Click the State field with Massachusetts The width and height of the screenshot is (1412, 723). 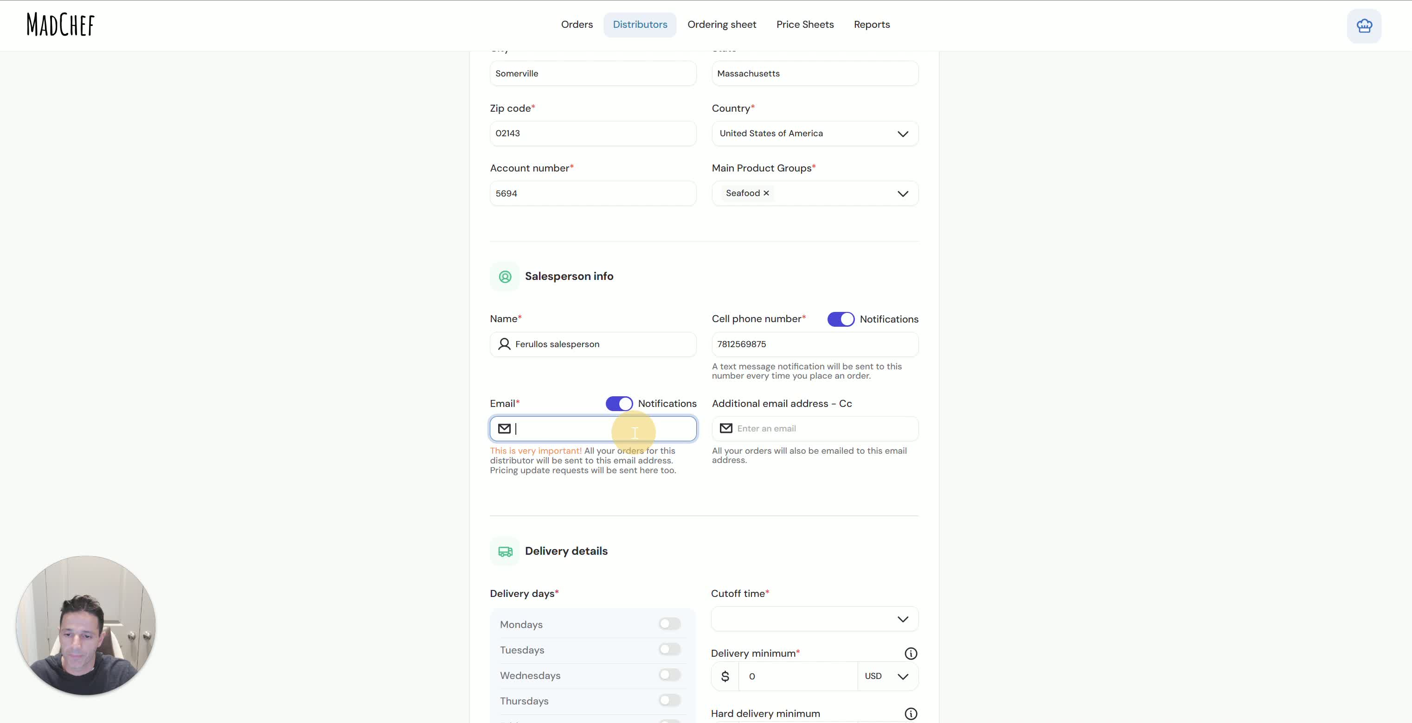point(815,73)
